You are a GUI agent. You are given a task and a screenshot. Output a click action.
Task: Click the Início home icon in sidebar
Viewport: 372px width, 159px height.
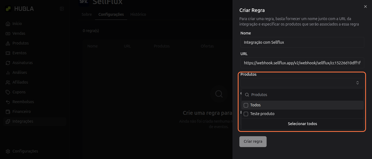[x=8, y=24]
